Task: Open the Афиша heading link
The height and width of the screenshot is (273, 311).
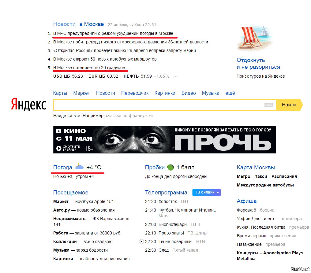Action: (246, 201)
